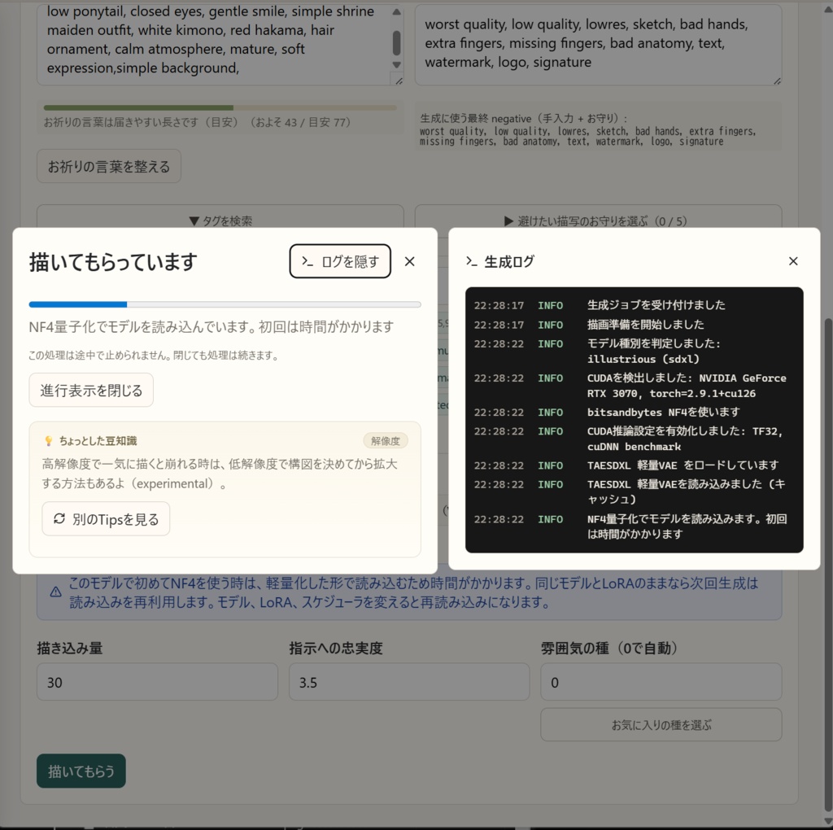833x830 pixels.
Task: Click the 指示への忠実度 input field
Action: coord(409,682)
